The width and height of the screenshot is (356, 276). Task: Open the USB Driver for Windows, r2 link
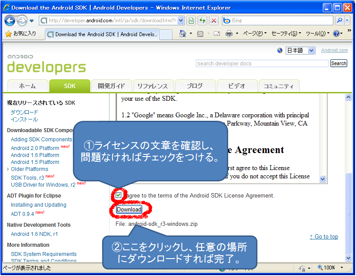(x=43, y=185)
